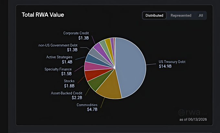
Task: Click the 'Commodities' label
Action: click(87, 105)
